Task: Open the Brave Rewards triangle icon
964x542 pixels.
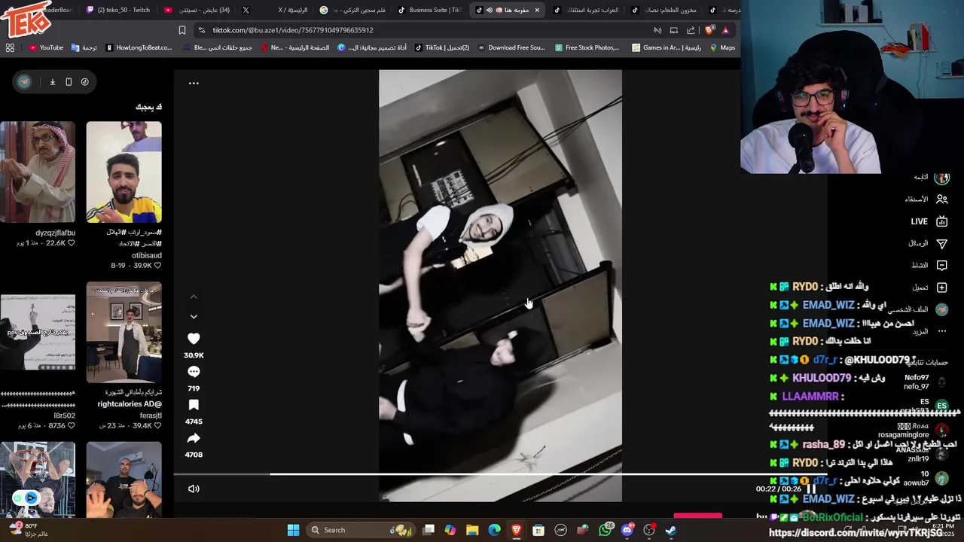Action: click(725, 30)
